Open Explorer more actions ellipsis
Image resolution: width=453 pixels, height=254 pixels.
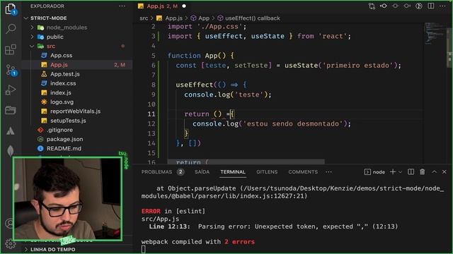[122, 6]
